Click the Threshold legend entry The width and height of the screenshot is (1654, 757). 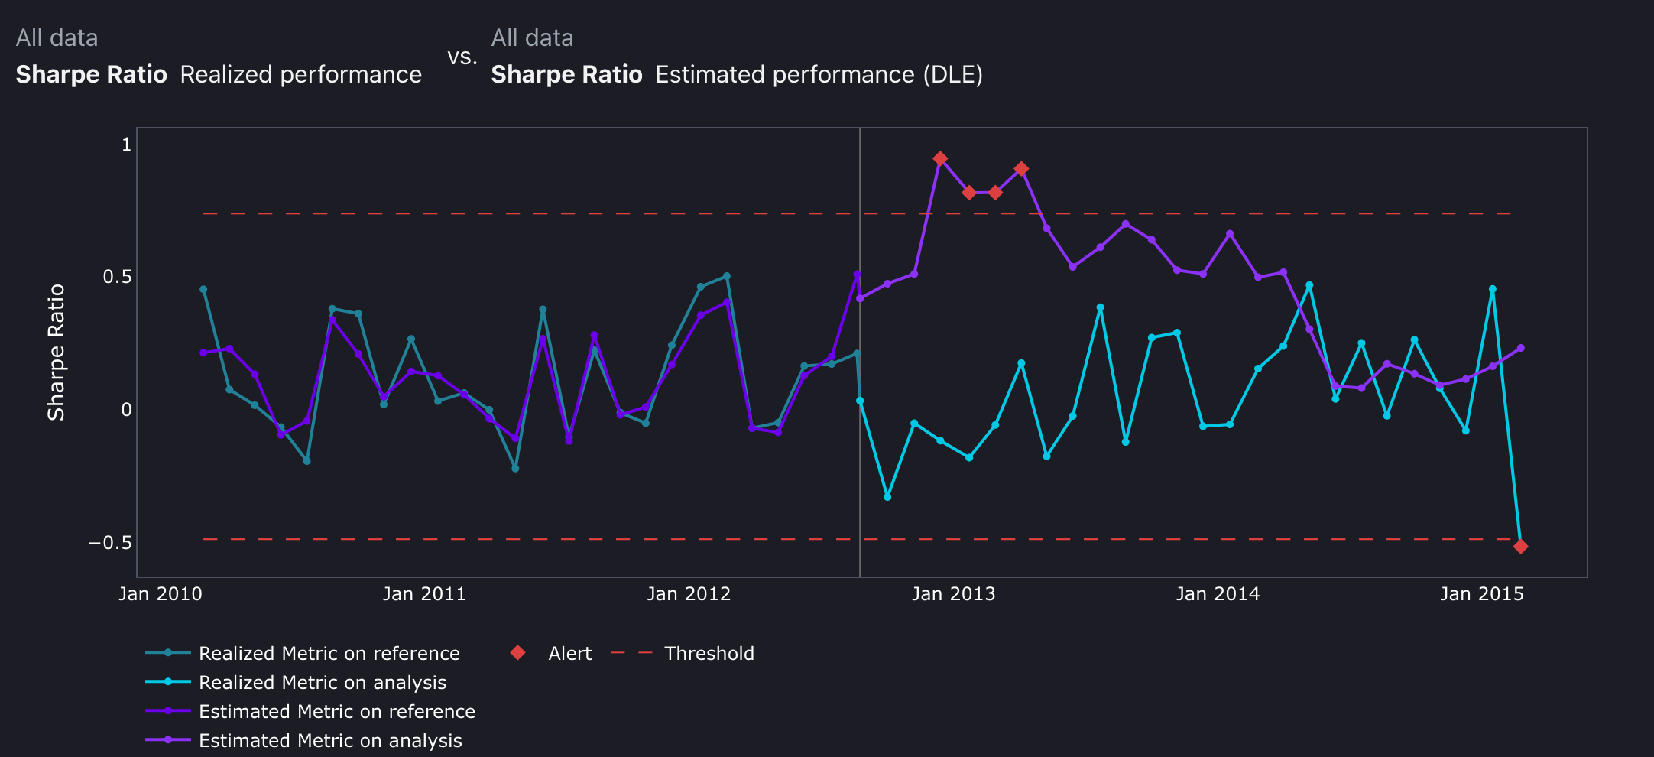(709, 654)
